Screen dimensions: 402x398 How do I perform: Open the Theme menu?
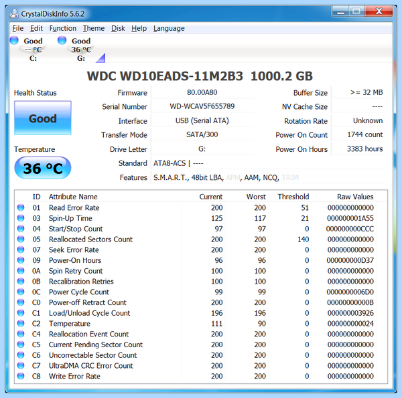[94, 28]
